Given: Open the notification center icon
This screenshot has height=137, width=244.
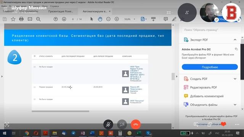Looking at the screenshot, I should pyautogui.click(x=238, y=133).
